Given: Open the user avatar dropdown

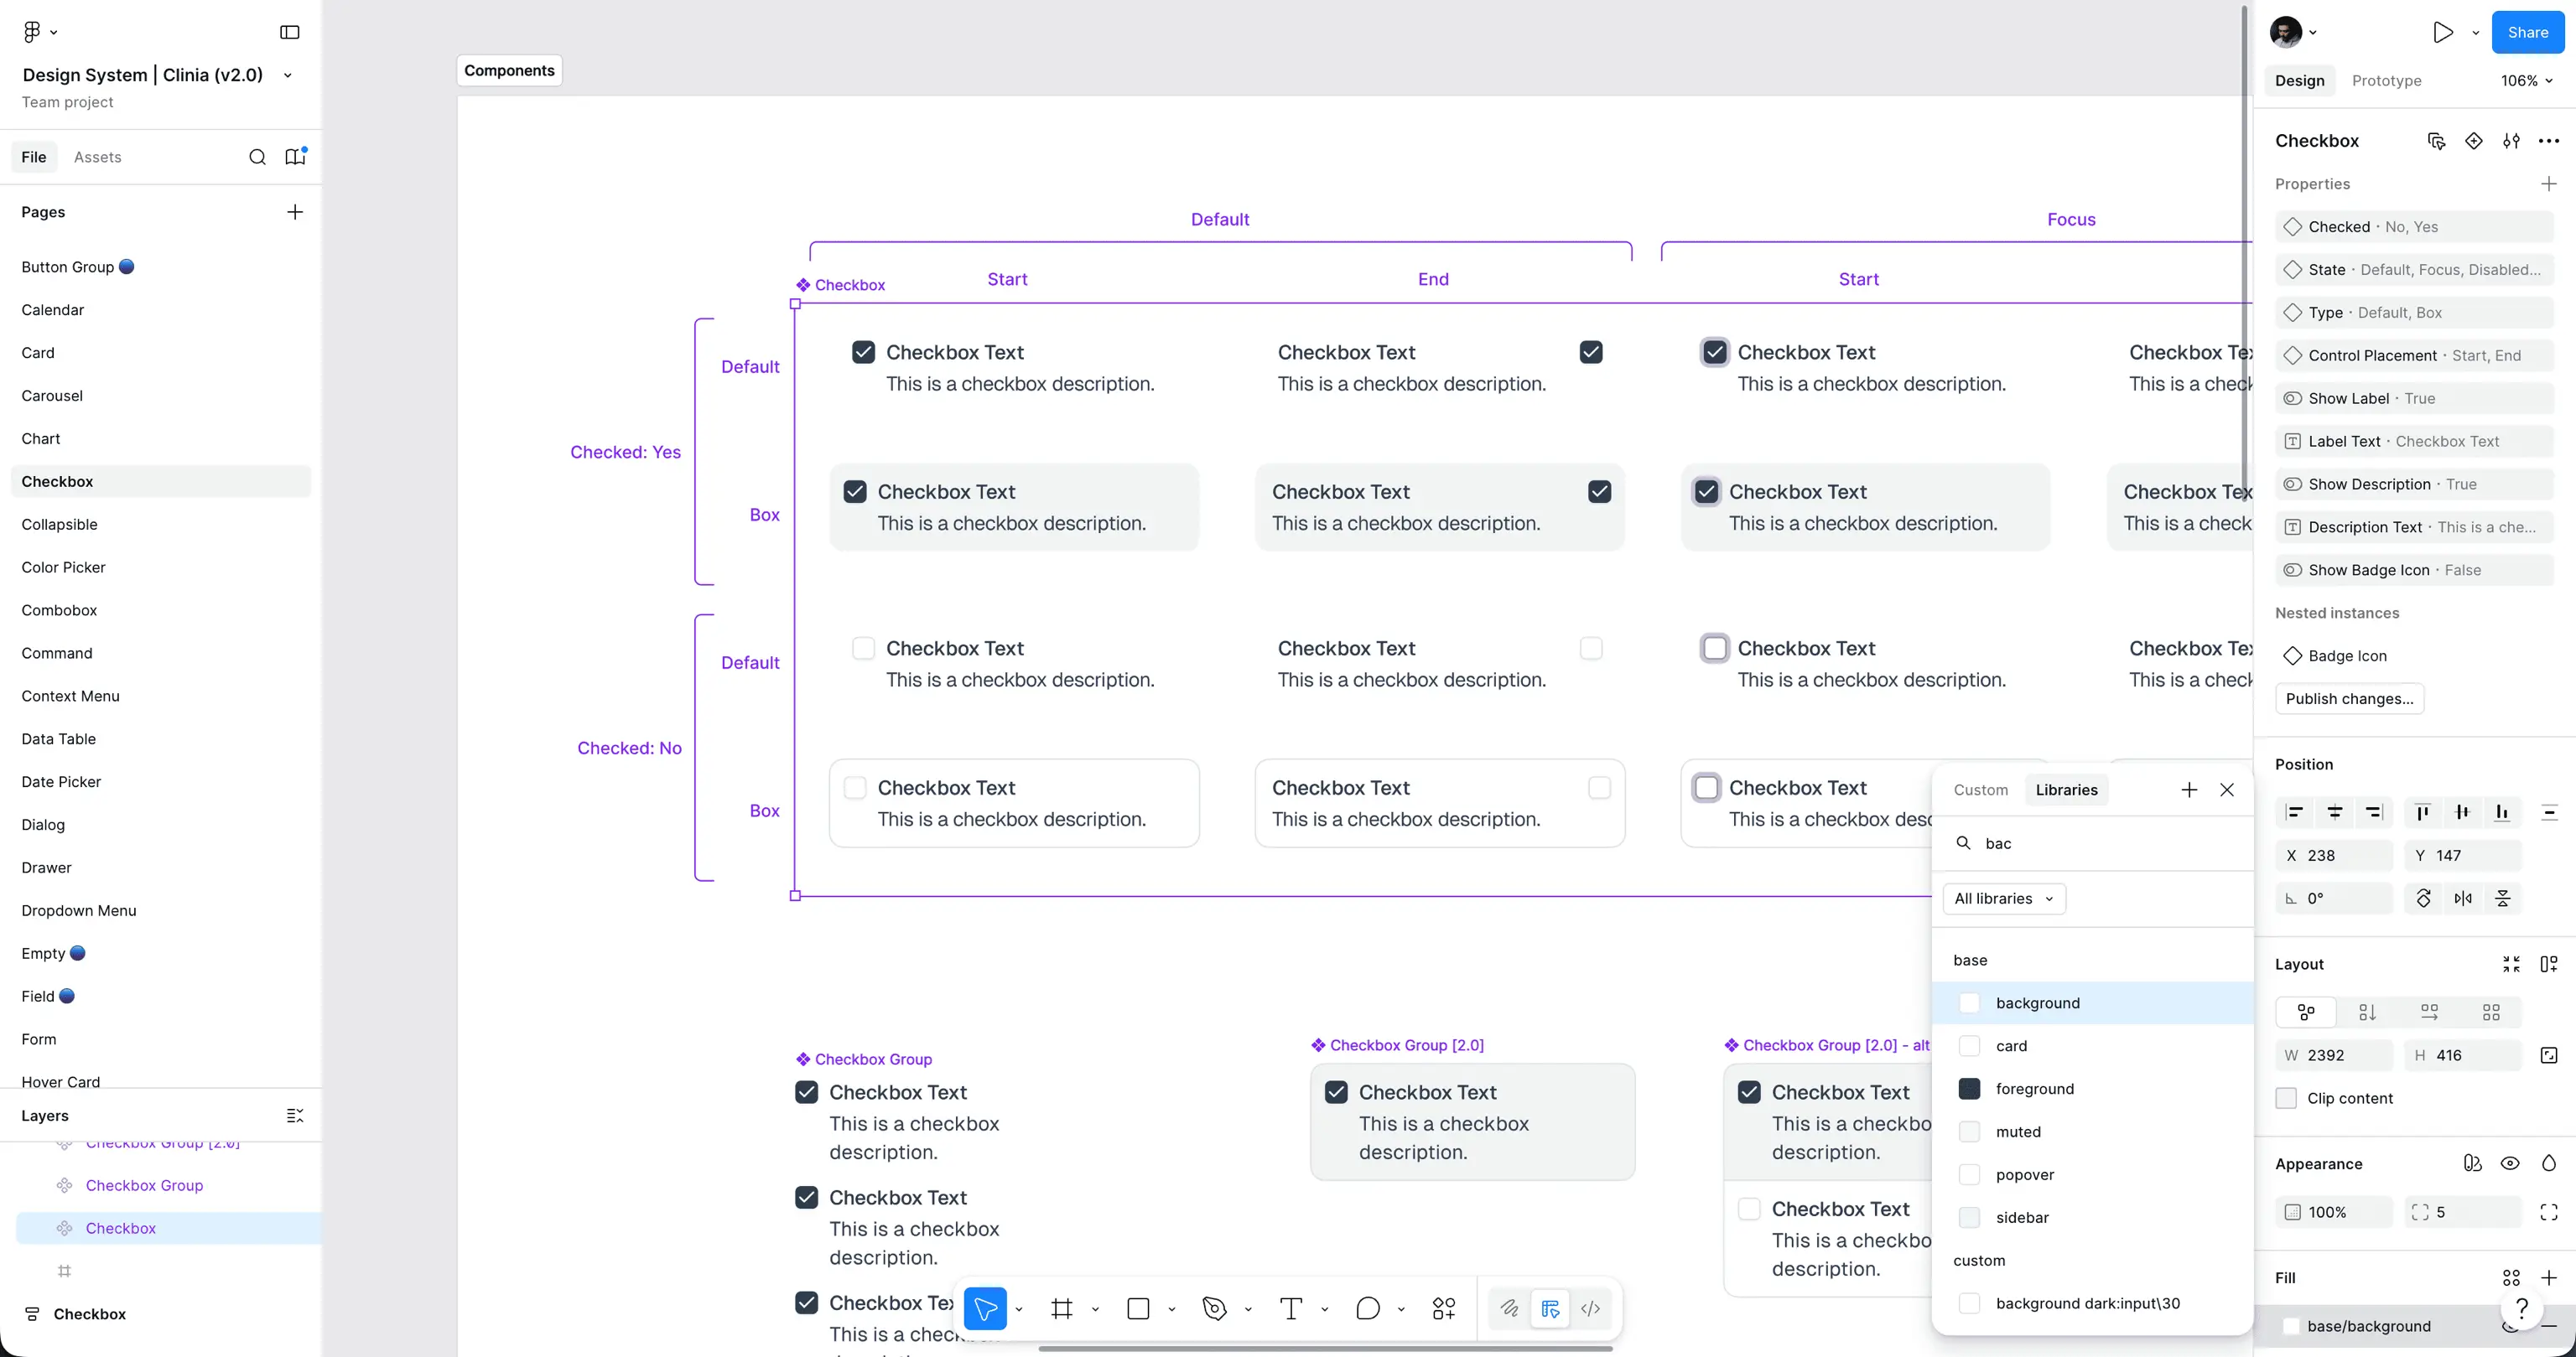Looking at the screenshot, I should (2294, 32).
